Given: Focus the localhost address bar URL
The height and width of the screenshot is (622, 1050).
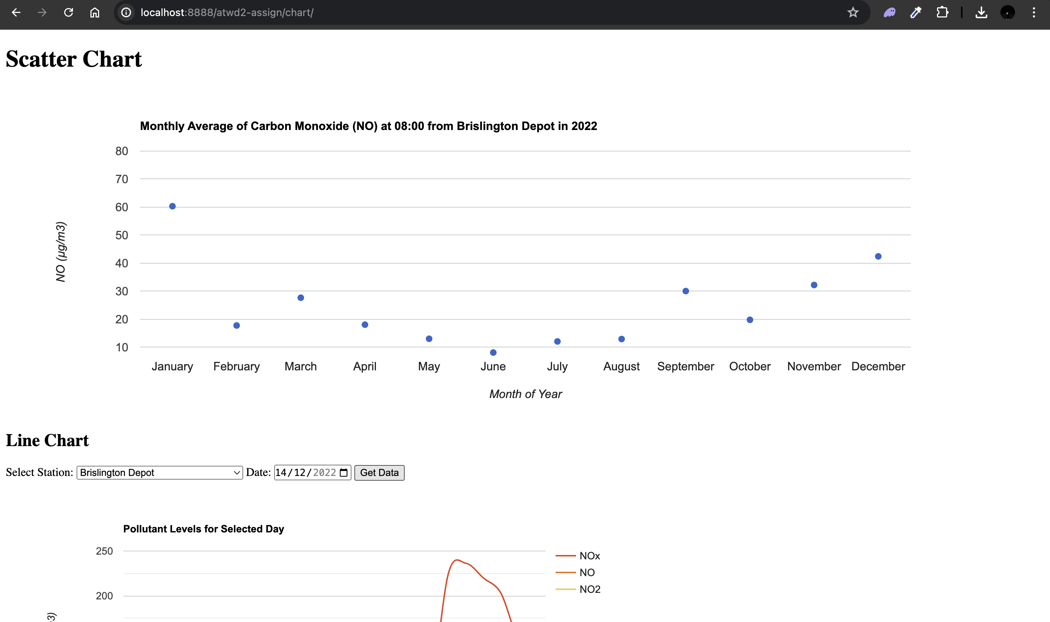Looking at the screenshot, I should pyautogui.click(x=227, y=13).
